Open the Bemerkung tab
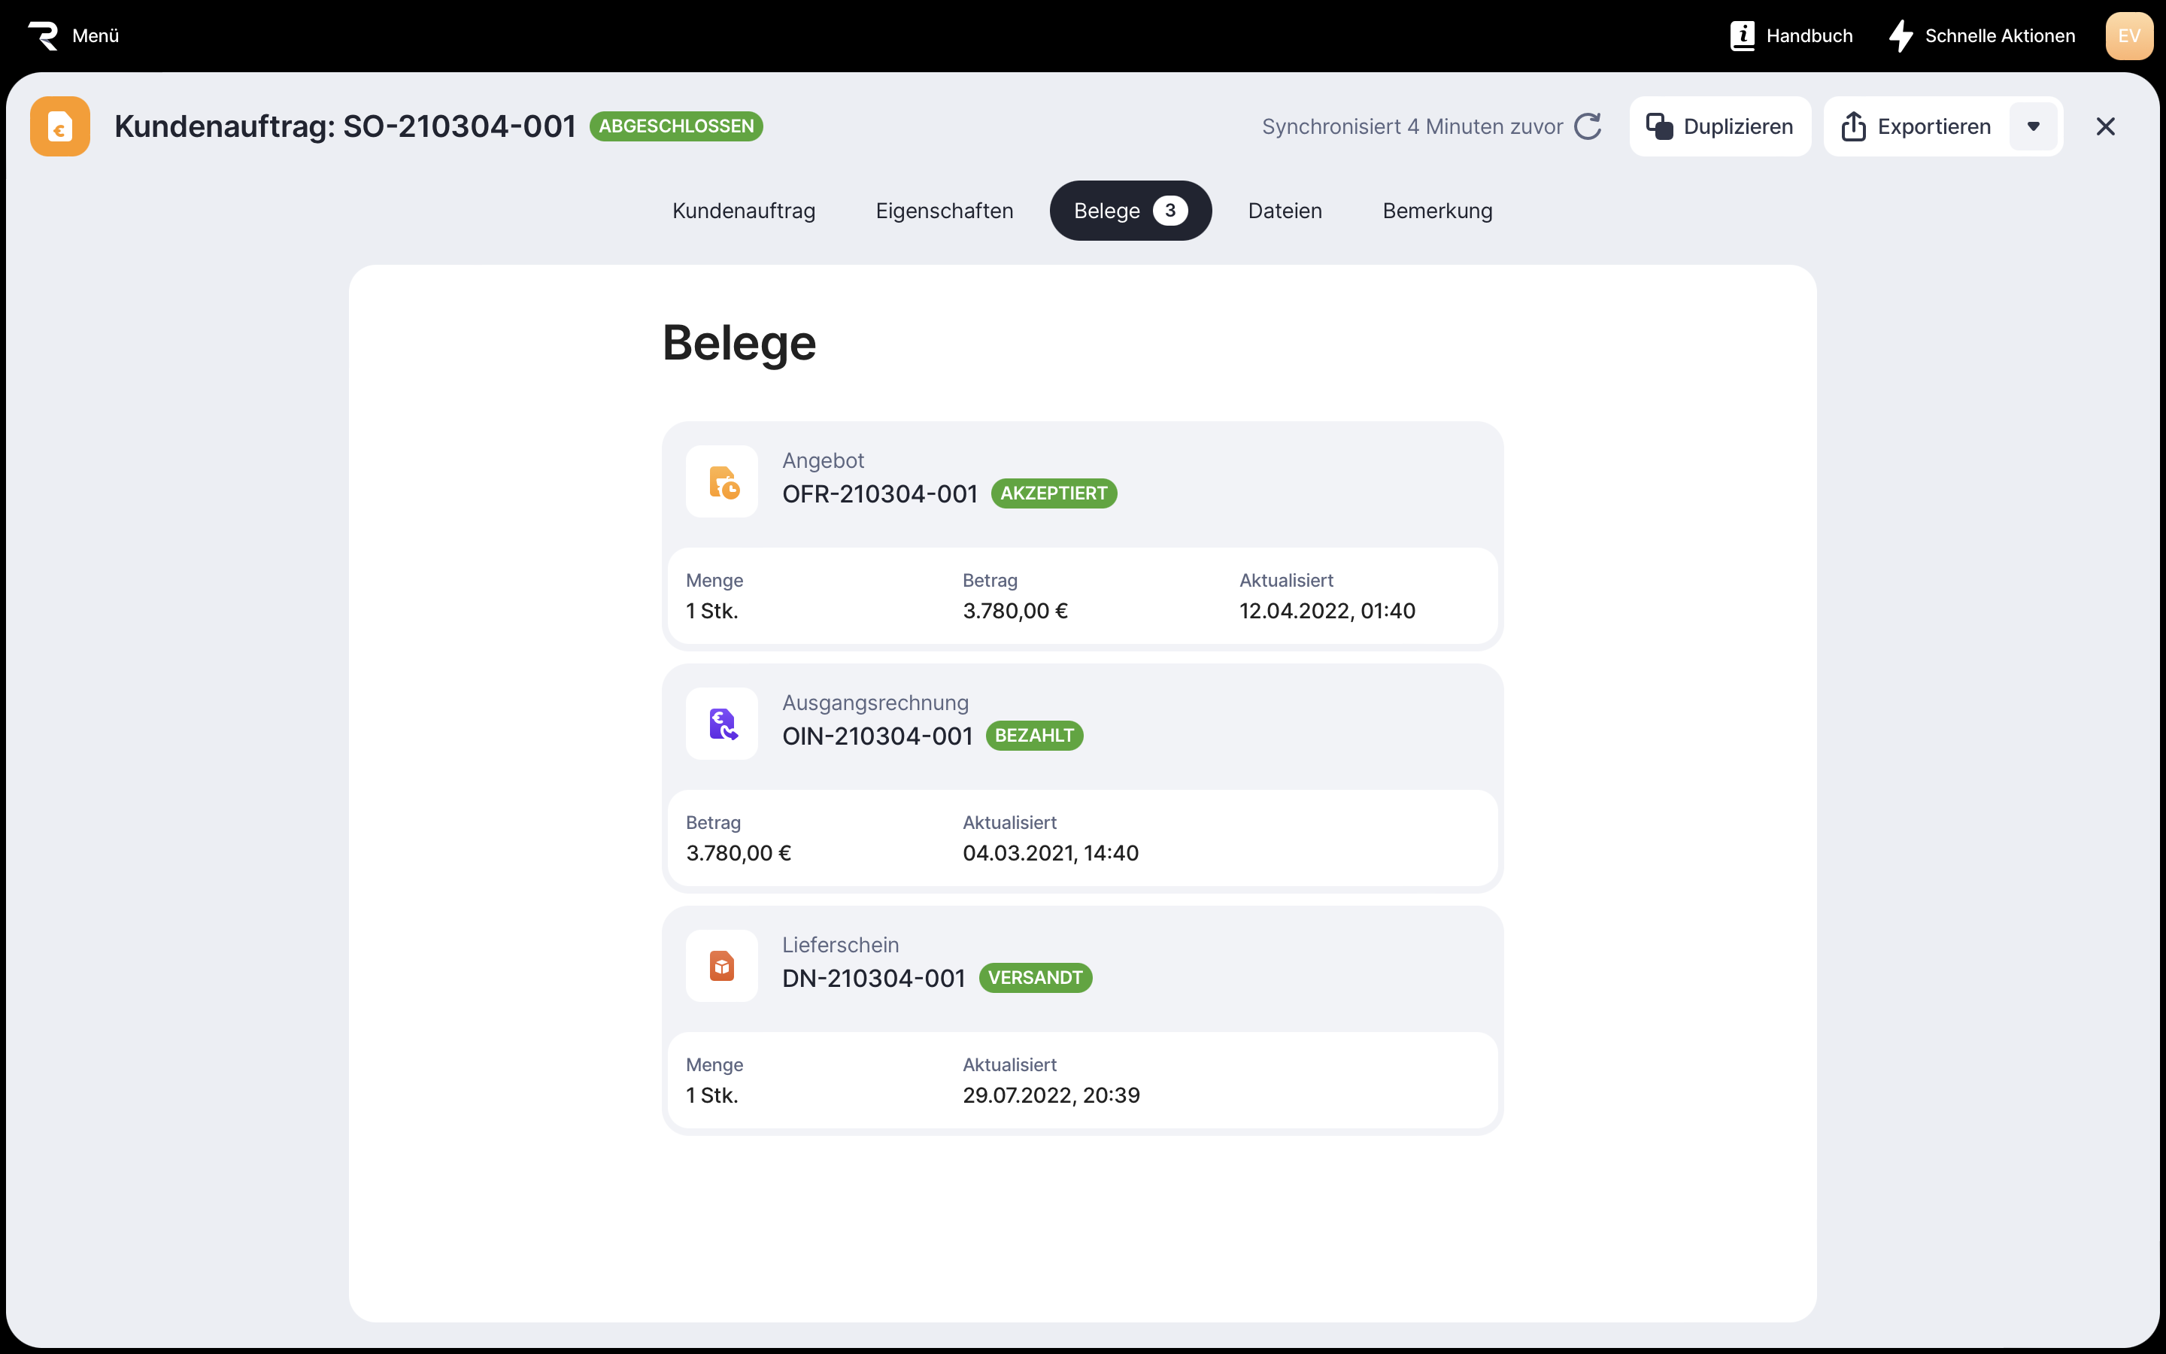This screenshot has height=1354, width=2166. (x=1436, y=211)
